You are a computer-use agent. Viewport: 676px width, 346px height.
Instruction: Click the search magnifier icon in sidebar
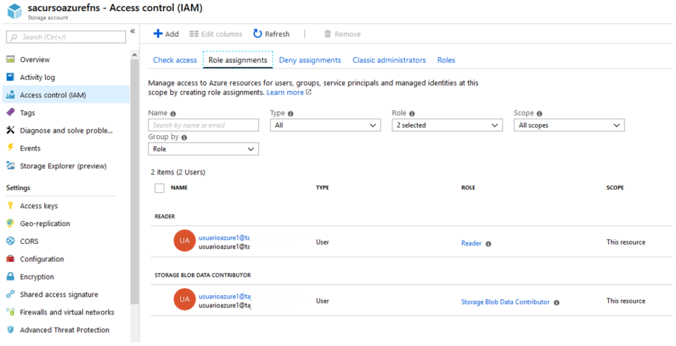pyautogui.click(x=14, y=38)
